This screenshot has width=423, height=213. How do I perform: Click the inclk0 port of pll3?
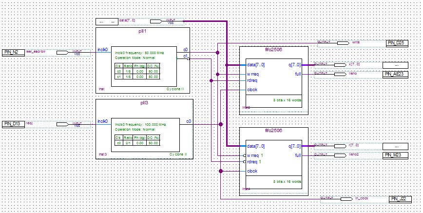[x=103, y=121]
